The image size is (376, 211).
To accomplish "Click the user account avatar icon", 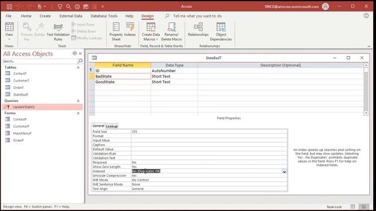I will tap(325, 6).
